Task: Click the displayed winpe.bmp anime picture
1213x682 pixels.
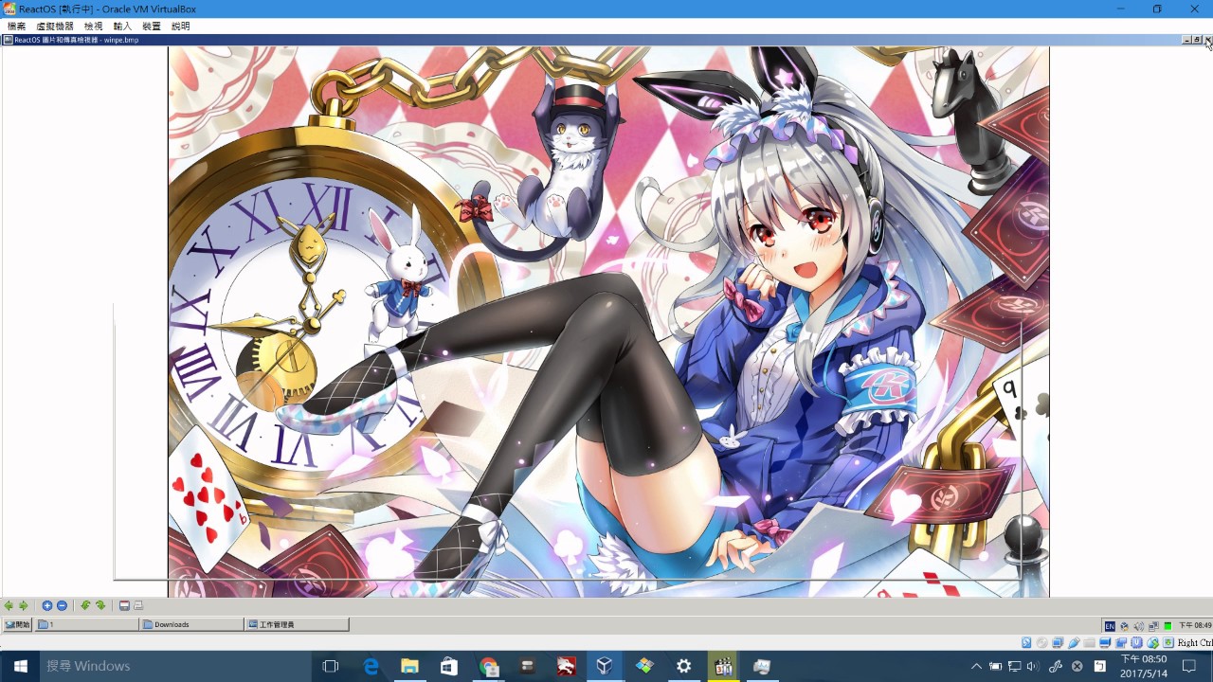Action: pos(608,322)
